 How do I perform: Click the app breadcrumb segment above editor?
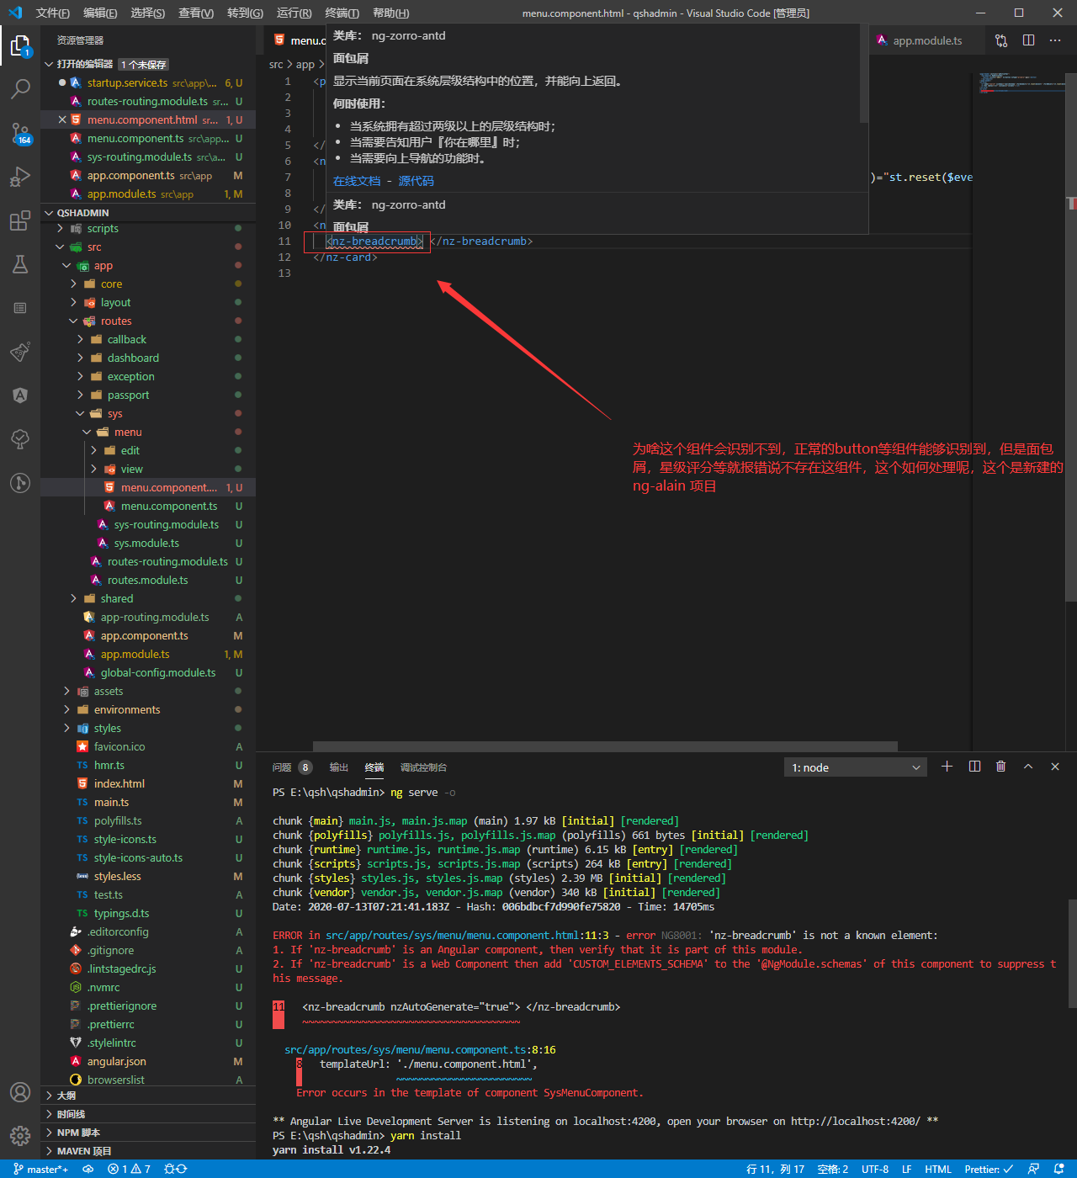click(x=305, y=64)
